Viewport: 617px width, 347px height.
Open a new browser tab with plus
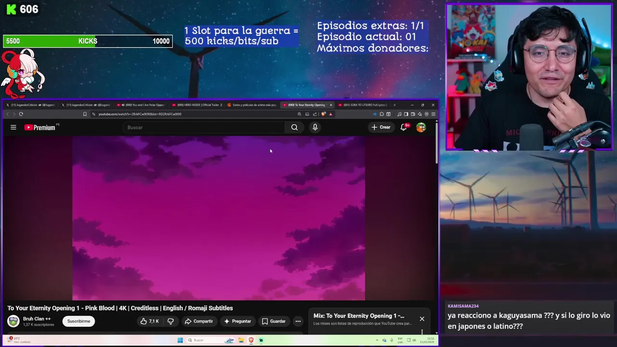click(394, 105)
